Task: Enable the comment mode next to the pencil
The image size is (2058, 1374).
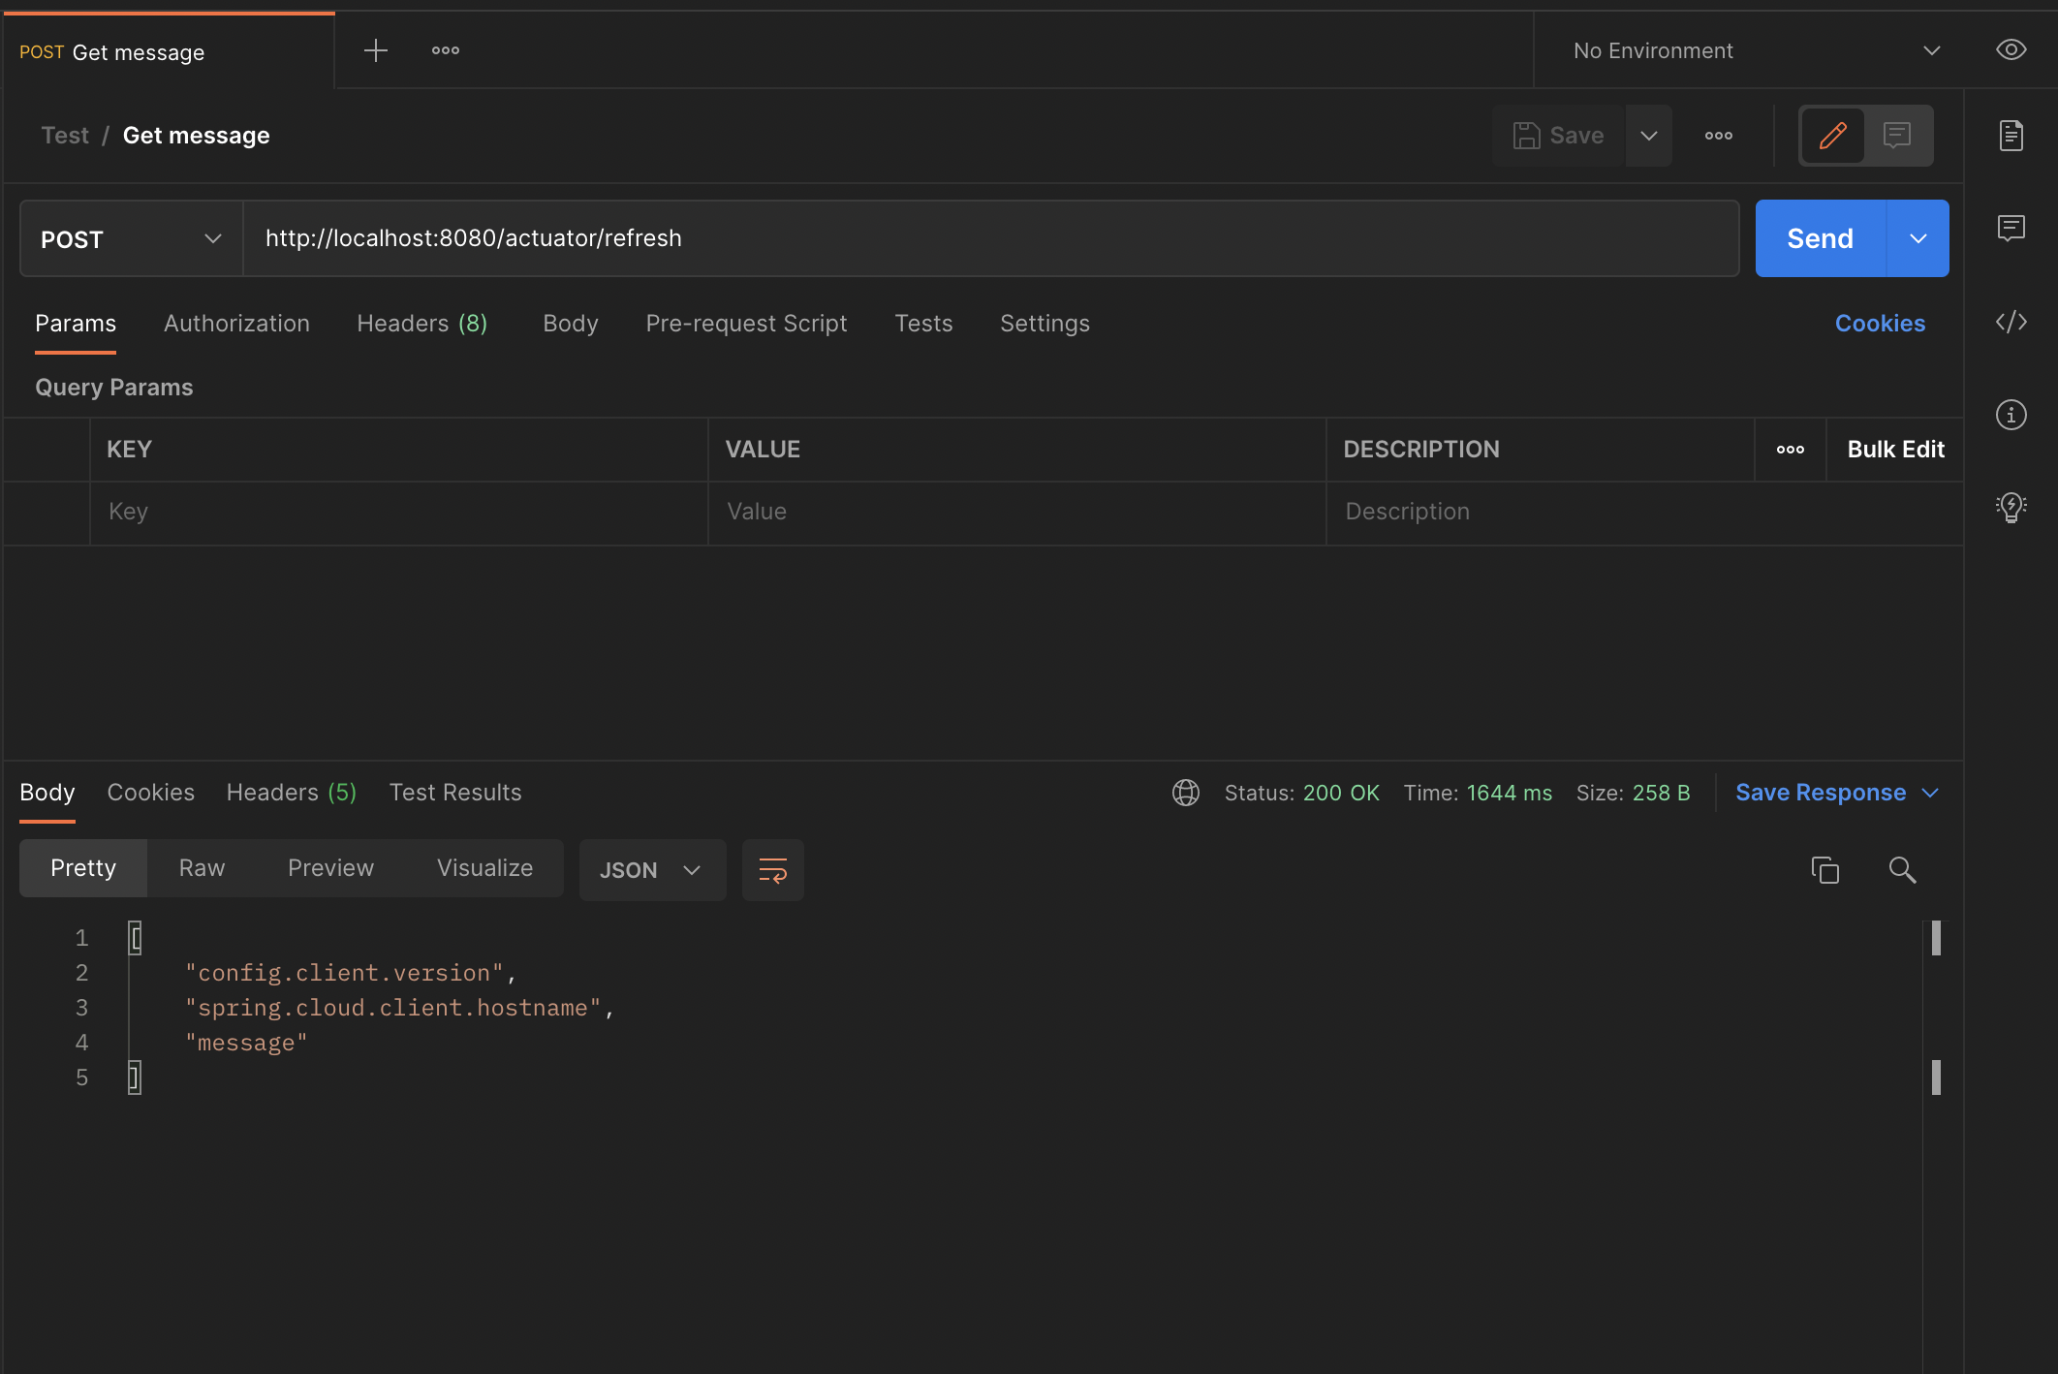Action: point(1896,136)
